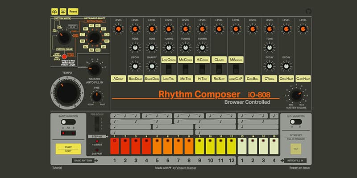Open the Tutorial link
Viewport: 357px width, 178px height.
(x=57, y=169)
